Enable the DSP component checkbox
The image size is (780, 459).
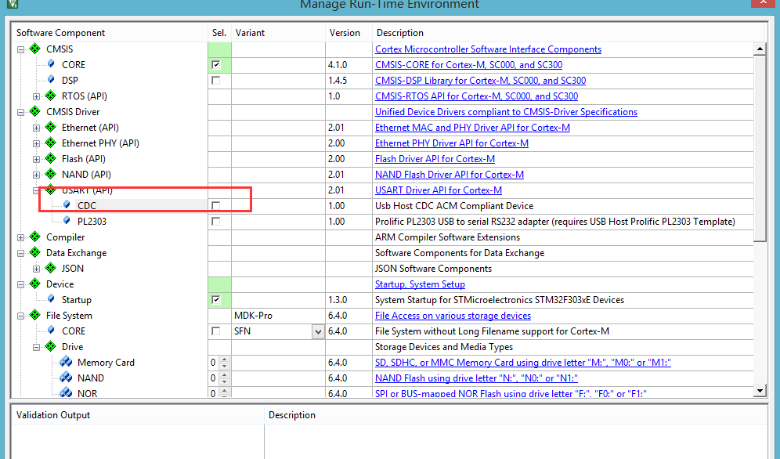pyautogui.click(x=216, y=80)
